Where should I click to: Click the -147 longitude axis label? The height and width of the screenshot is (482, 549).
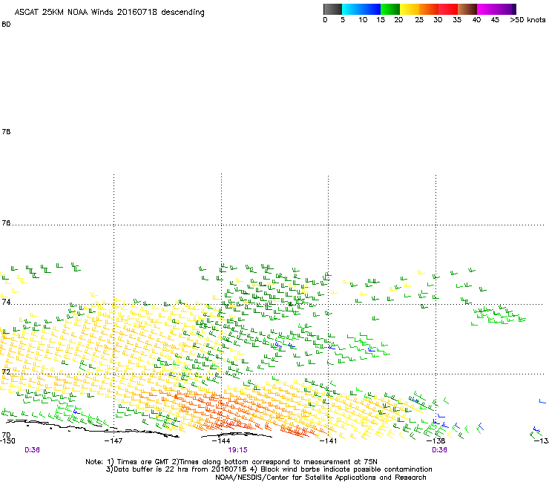[x=114, y=440]
